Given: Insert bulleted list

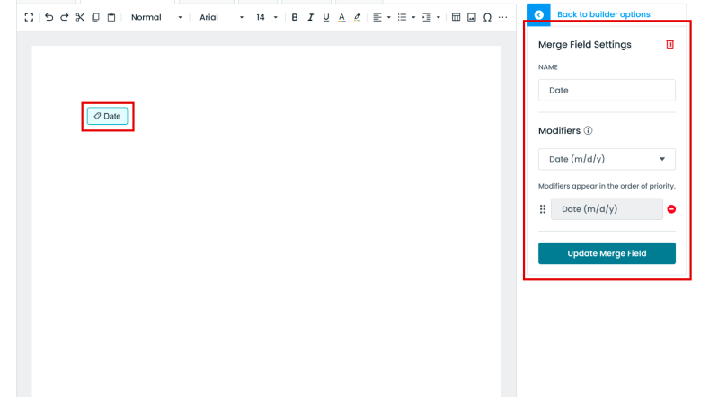Looking at the screenshot, I should [x=402, y=17].
